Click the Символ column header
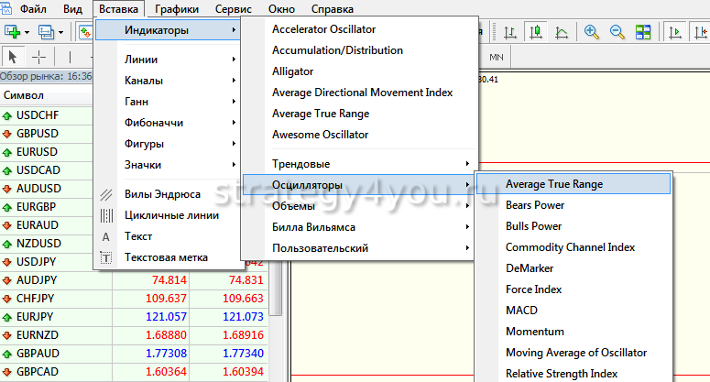This screenshot has height=382, width=710. tap(23, 95)
